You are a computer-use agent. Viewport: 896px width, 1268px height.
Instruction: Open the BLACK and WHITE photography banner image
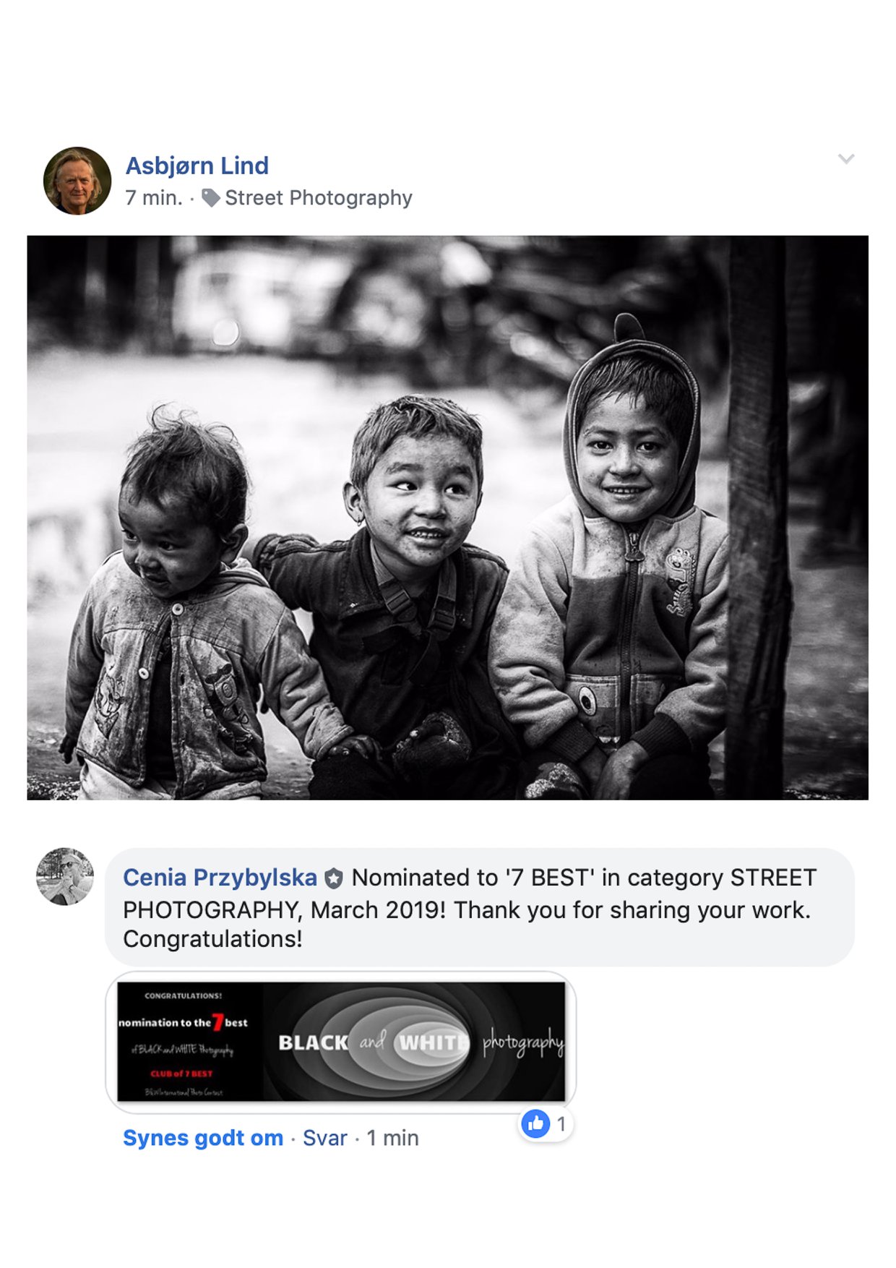click(x=341, y=1042)
